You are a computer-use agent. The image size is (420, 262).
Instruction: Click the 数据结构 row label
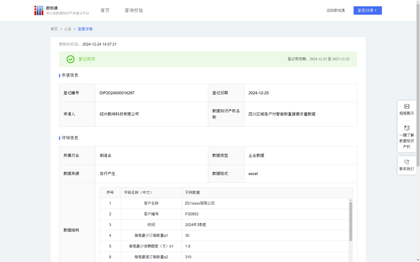pyautogui.click(x=71, y=230)
